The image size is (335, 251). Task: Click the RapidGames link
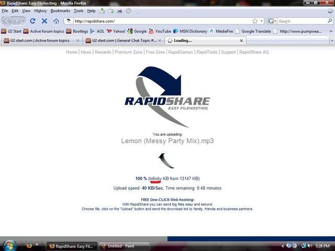[181, 52]
